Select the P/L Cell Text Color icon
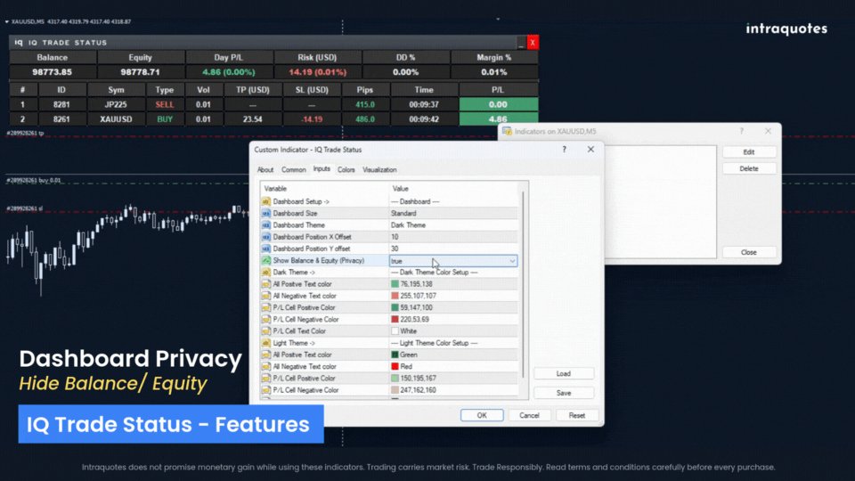 pos(266,331)
